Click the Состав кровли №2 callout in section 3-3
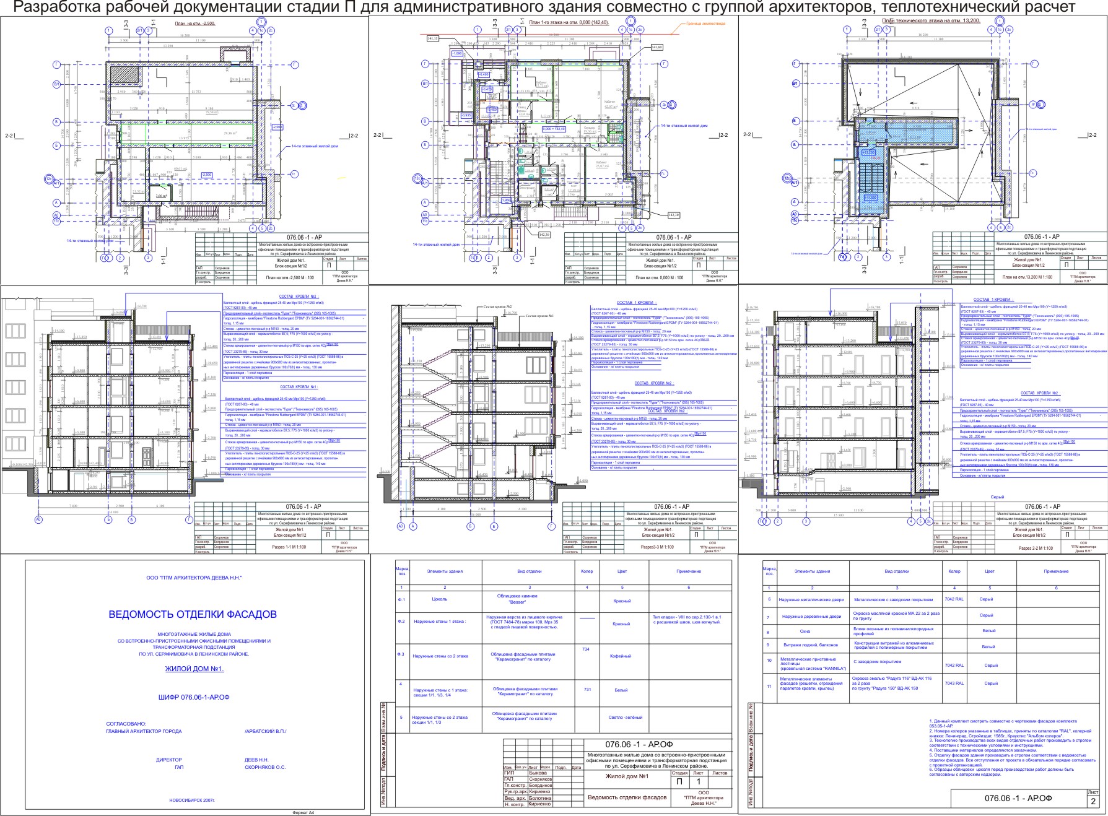The height and width of the screenshot is (816, 1108). (497, 306)
